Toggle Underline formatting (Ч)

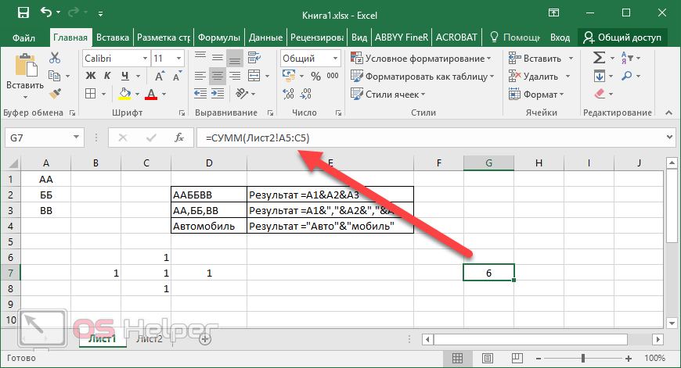(125, 77)
